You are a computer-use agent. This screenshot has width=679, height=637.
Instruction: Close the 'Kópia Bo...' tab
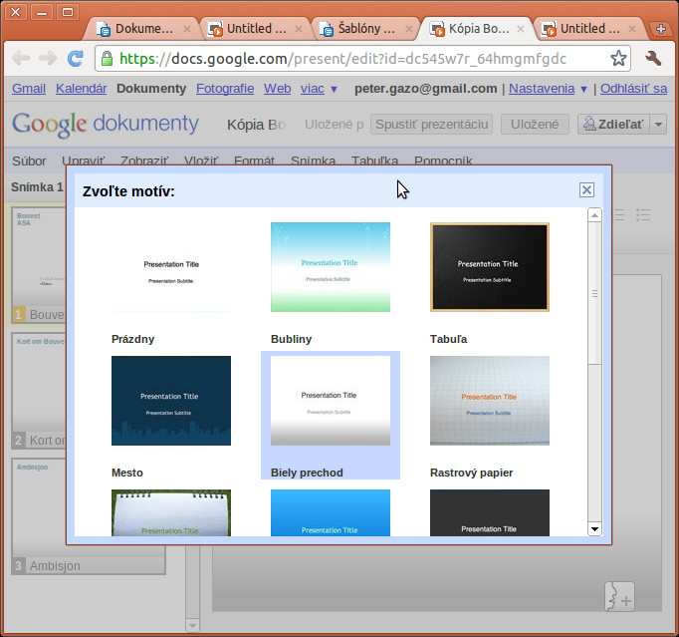tap(521, 29)
